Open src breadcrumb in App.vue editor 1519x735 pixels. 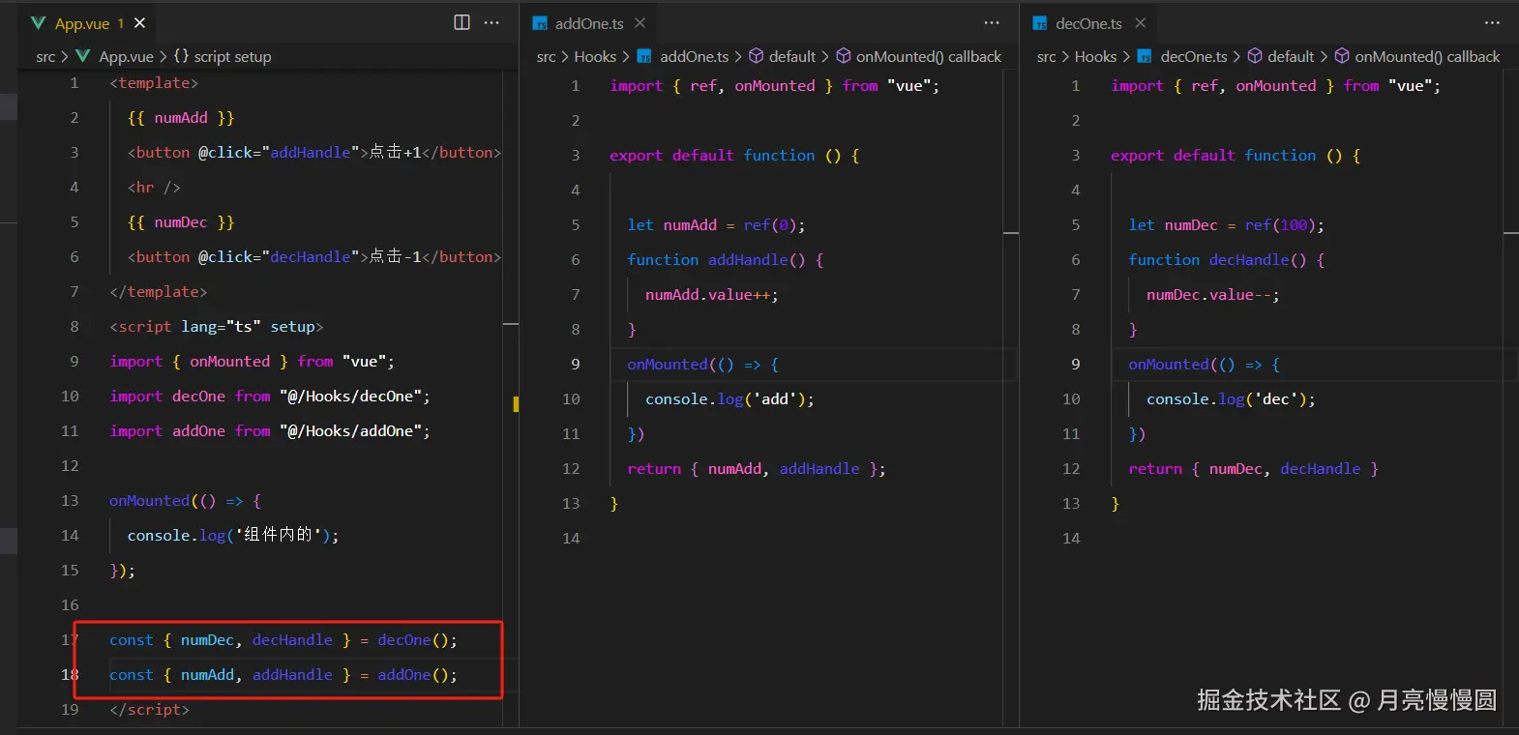[x=45, y=57]
